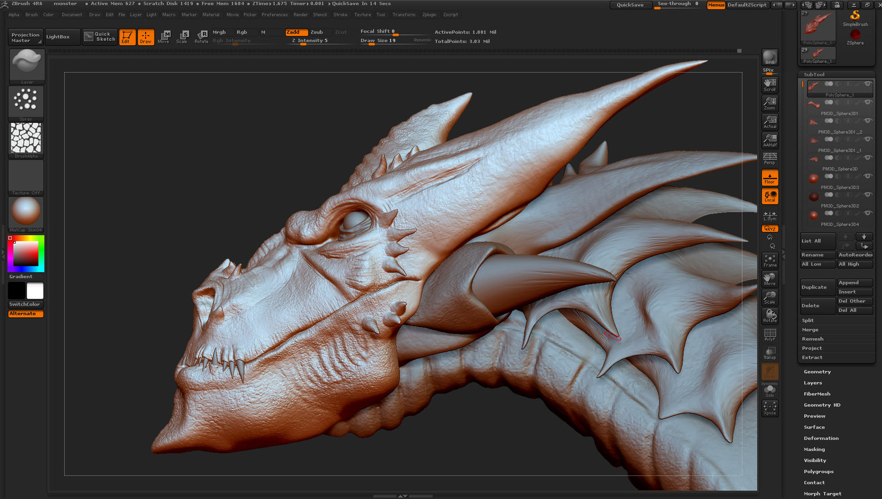Select the Scroll canvas tool
This screenshot has width=882, height=499.
pos(770,84)
